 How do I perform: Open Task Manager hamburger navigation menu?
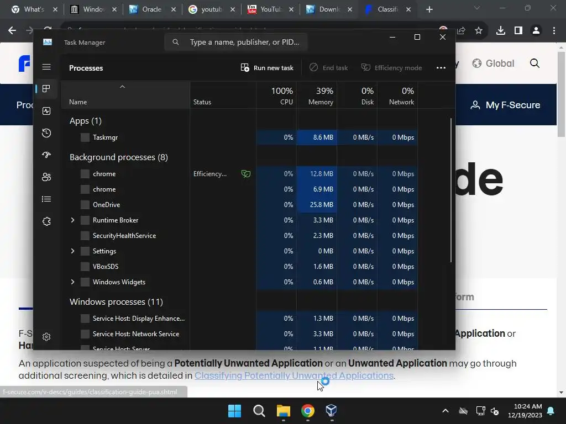point(46,67)
